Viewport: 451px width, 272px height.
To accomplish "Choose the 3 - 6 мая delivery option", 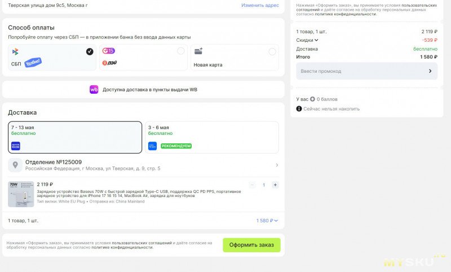I will point(211,137).
